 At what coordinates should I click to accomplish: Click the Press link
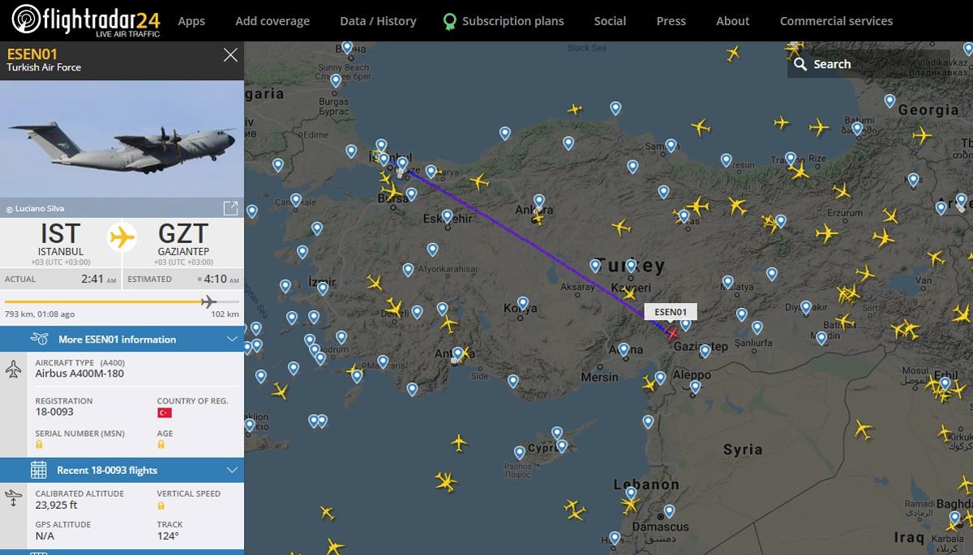tap(671, 21)
